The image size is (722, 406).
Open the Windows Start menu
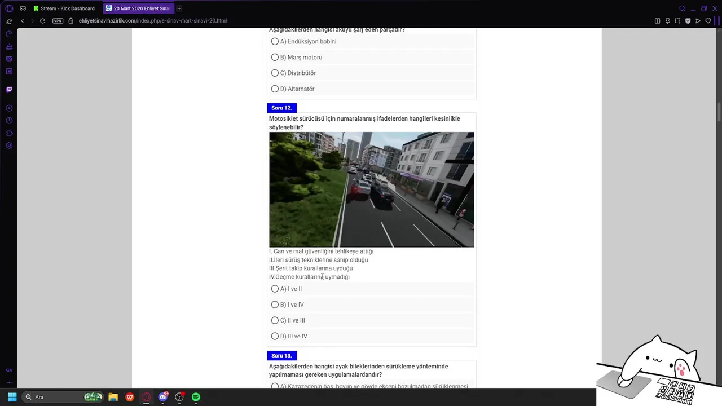[x=12, y=397]
